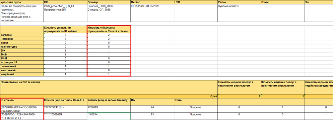The image size is (333, 120).
Task: Click the 'негативний' row label
Action: tap(22, 70)
